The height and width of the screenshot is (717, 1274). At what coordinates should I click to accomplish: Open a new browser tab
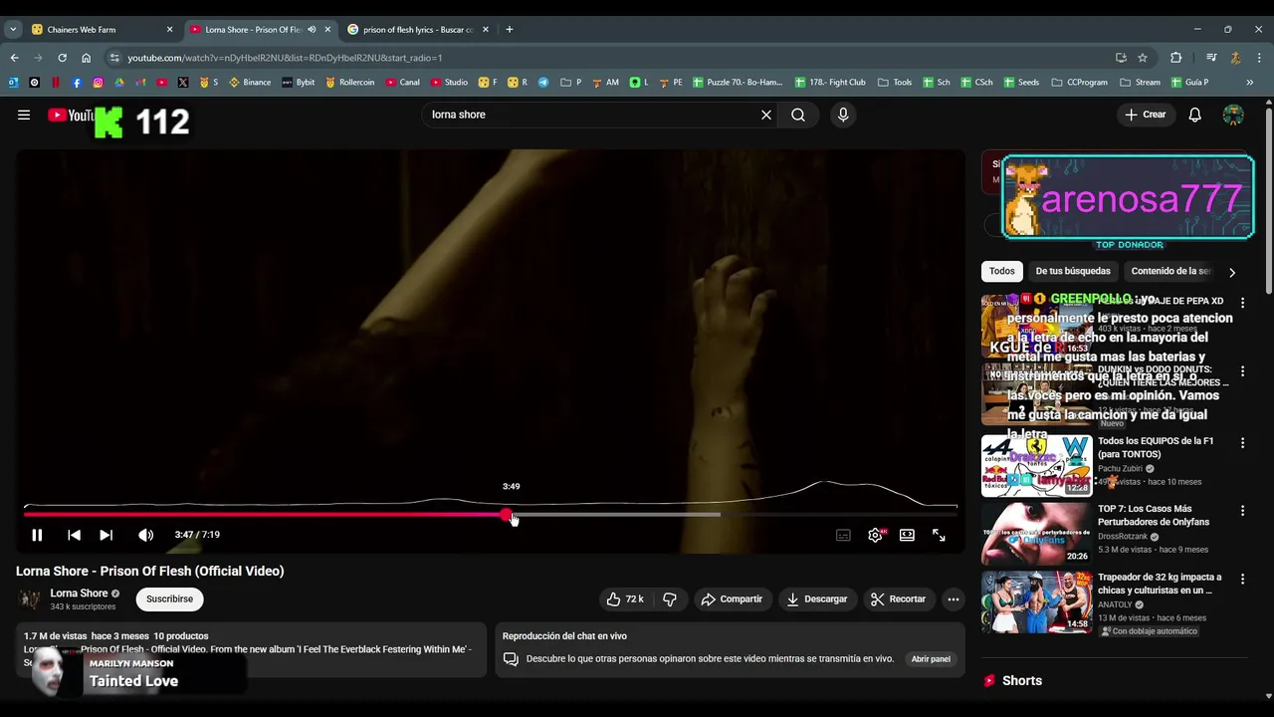pyautogui.click(x=510, y=30)
